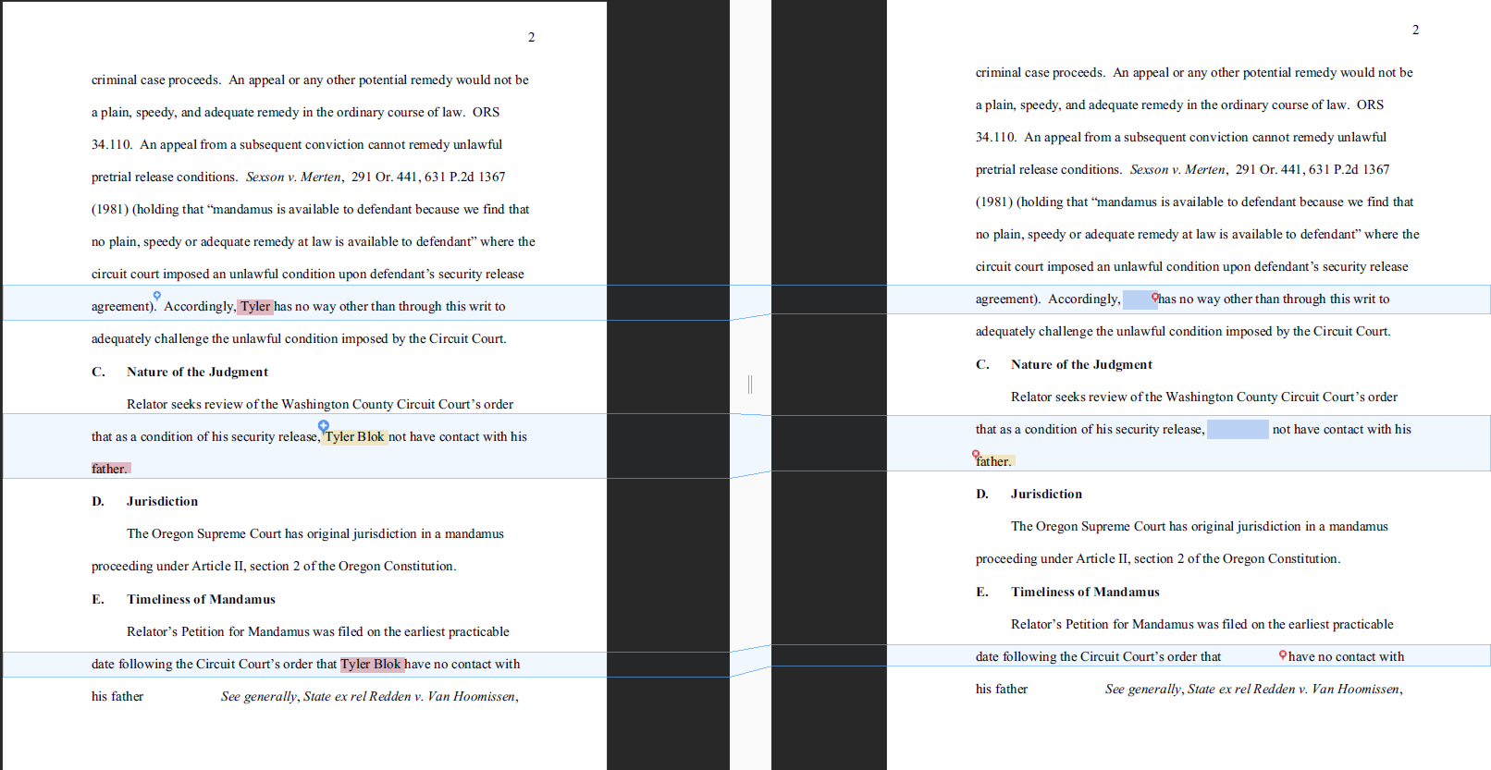Image resolution: width=1491 pixels, height=770 pixels.
Task: Click the blue change marker after 'agreement).' in left document
Action: click(x=157, y=296)
